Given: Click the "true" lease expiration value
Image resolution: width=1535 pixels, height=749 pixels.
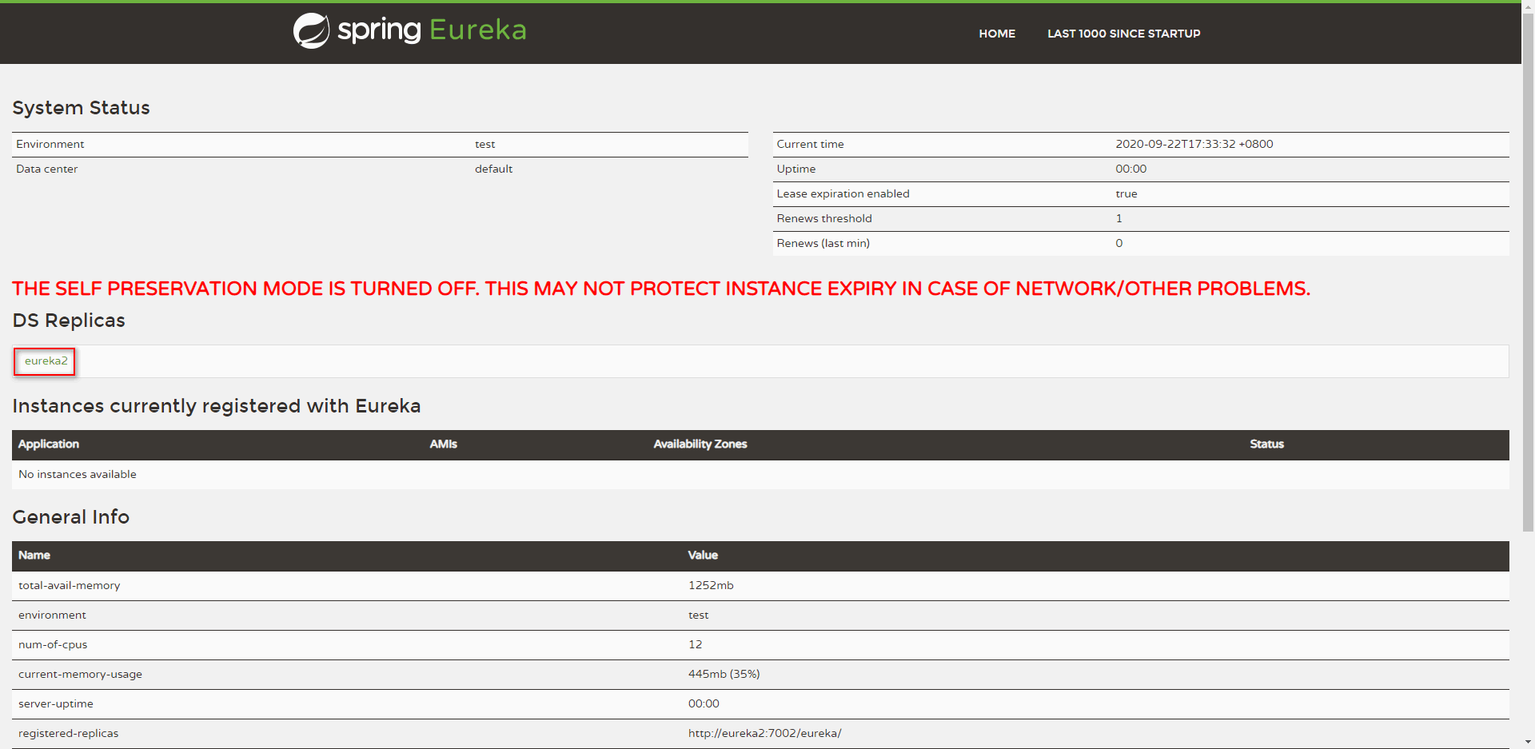Looking at the screenshot, I should coord(1126,194).
